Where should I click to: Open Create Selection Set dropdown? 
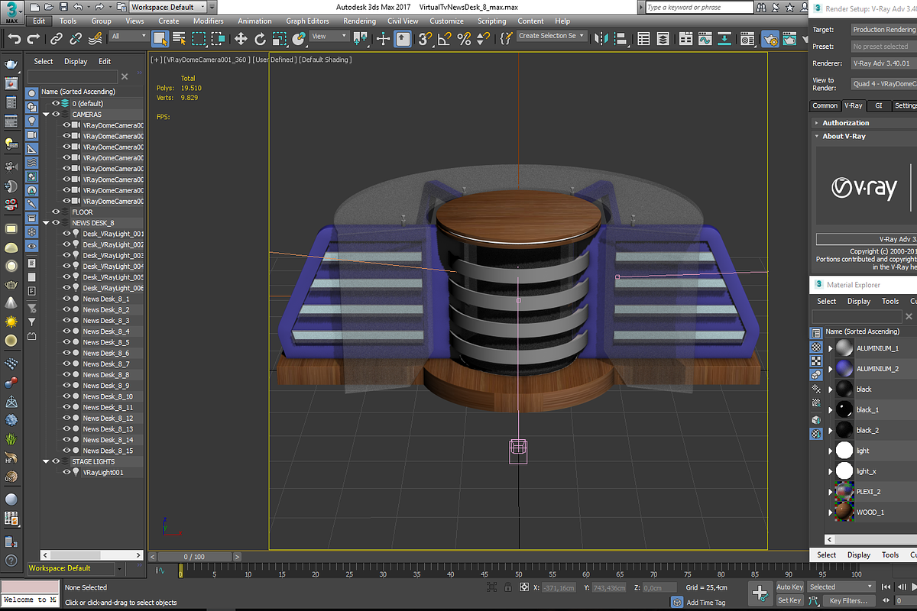(552, 36)
